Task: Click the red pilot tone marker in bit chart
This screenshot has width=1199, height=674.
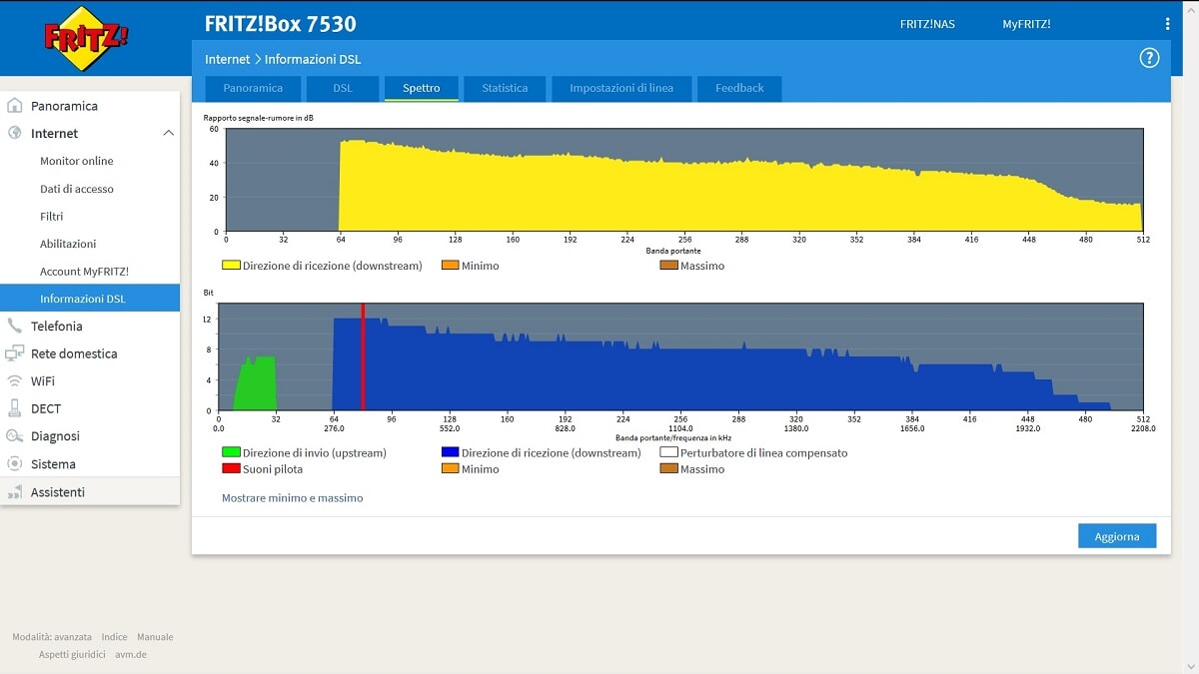Action: (363, 356)
